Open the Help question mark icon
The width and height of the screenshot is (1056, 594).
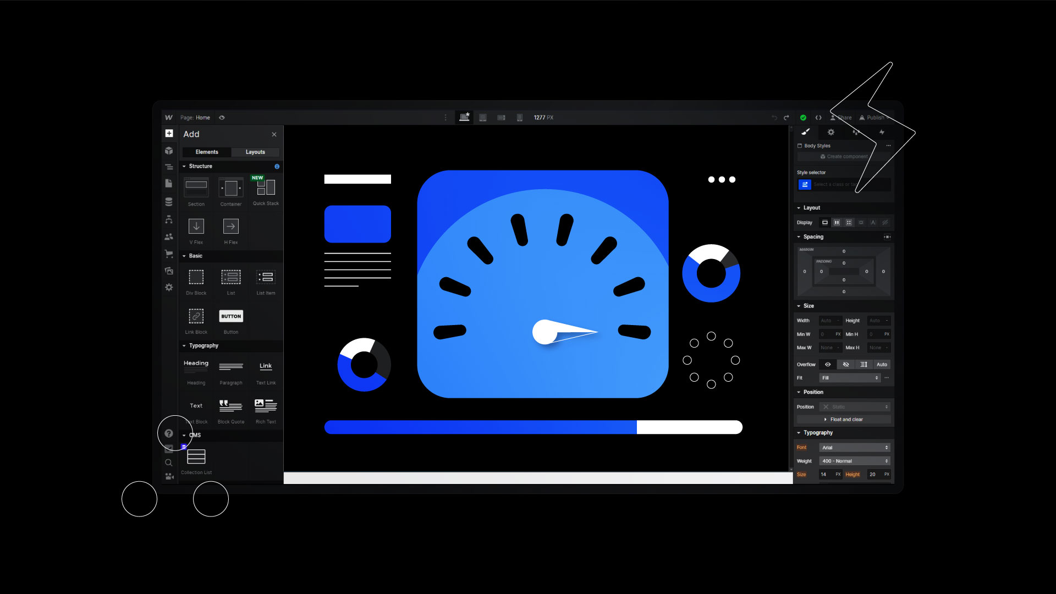point(169,433)
